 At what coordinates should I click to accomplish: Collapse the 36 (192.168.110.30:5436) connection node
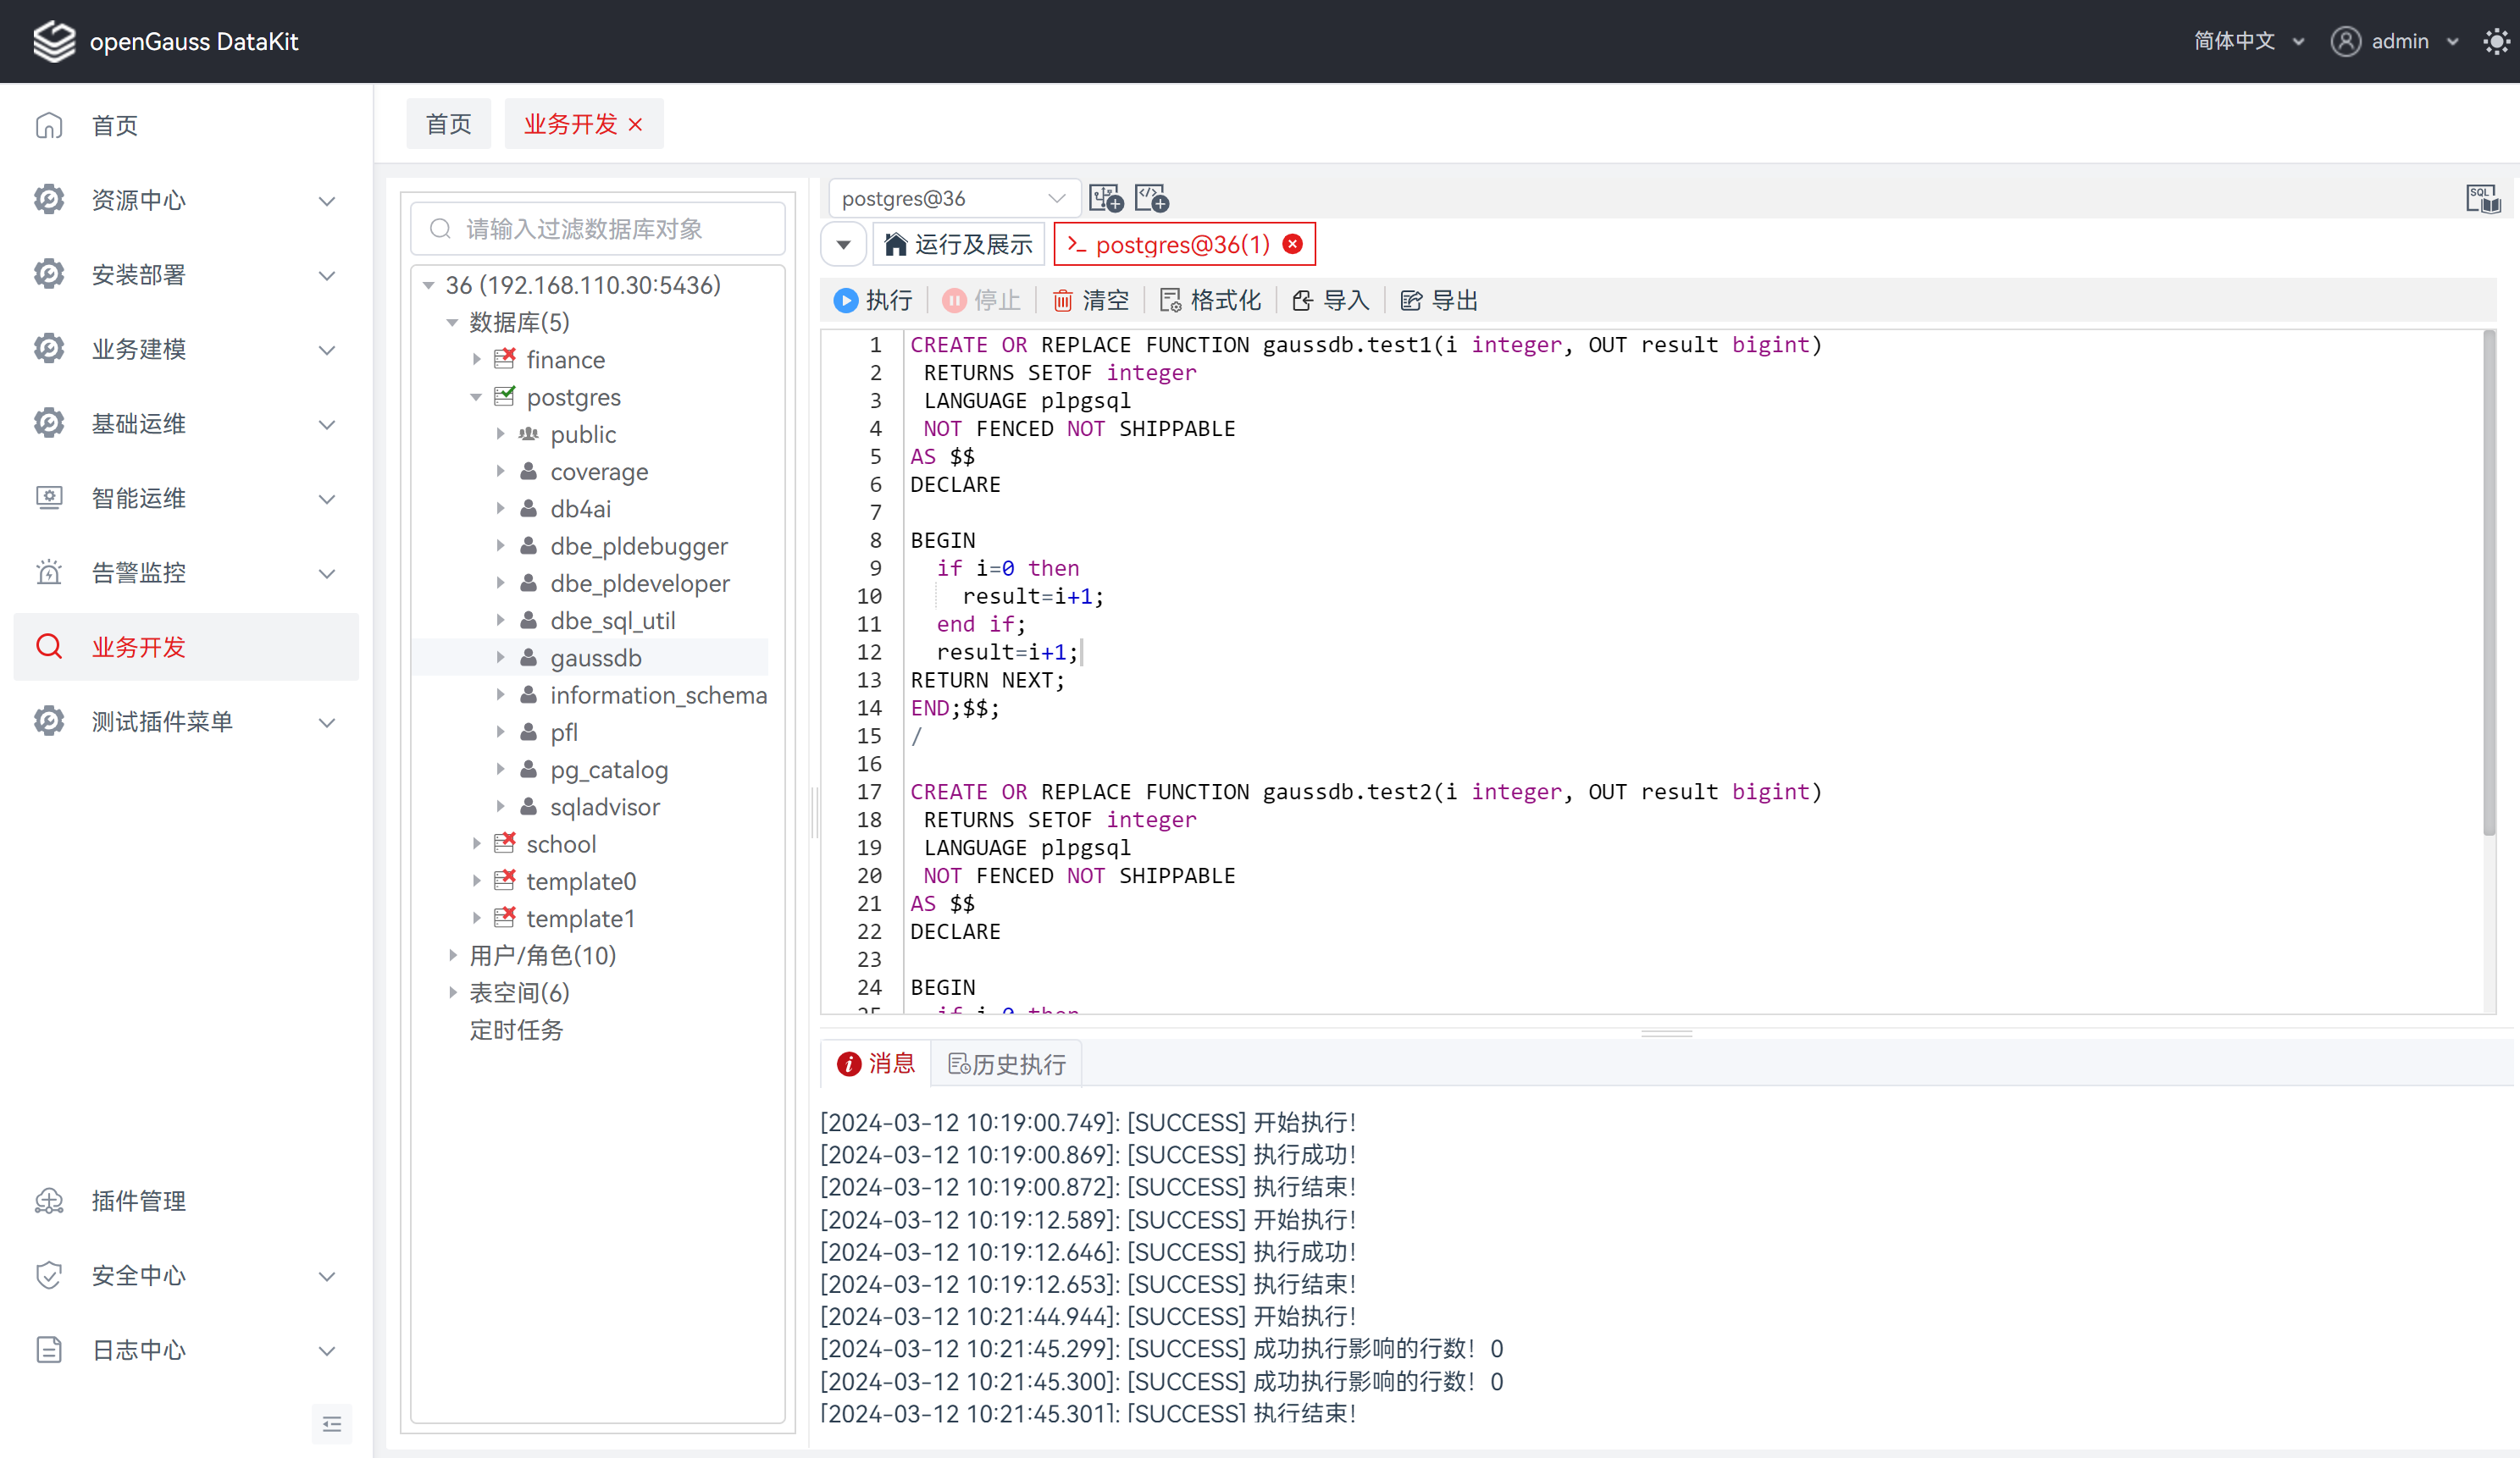tap(429, 286)
